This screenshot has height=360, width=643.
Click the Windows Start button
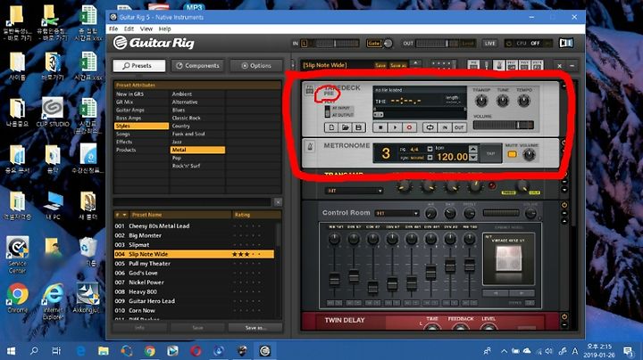(x=11, y=350)
